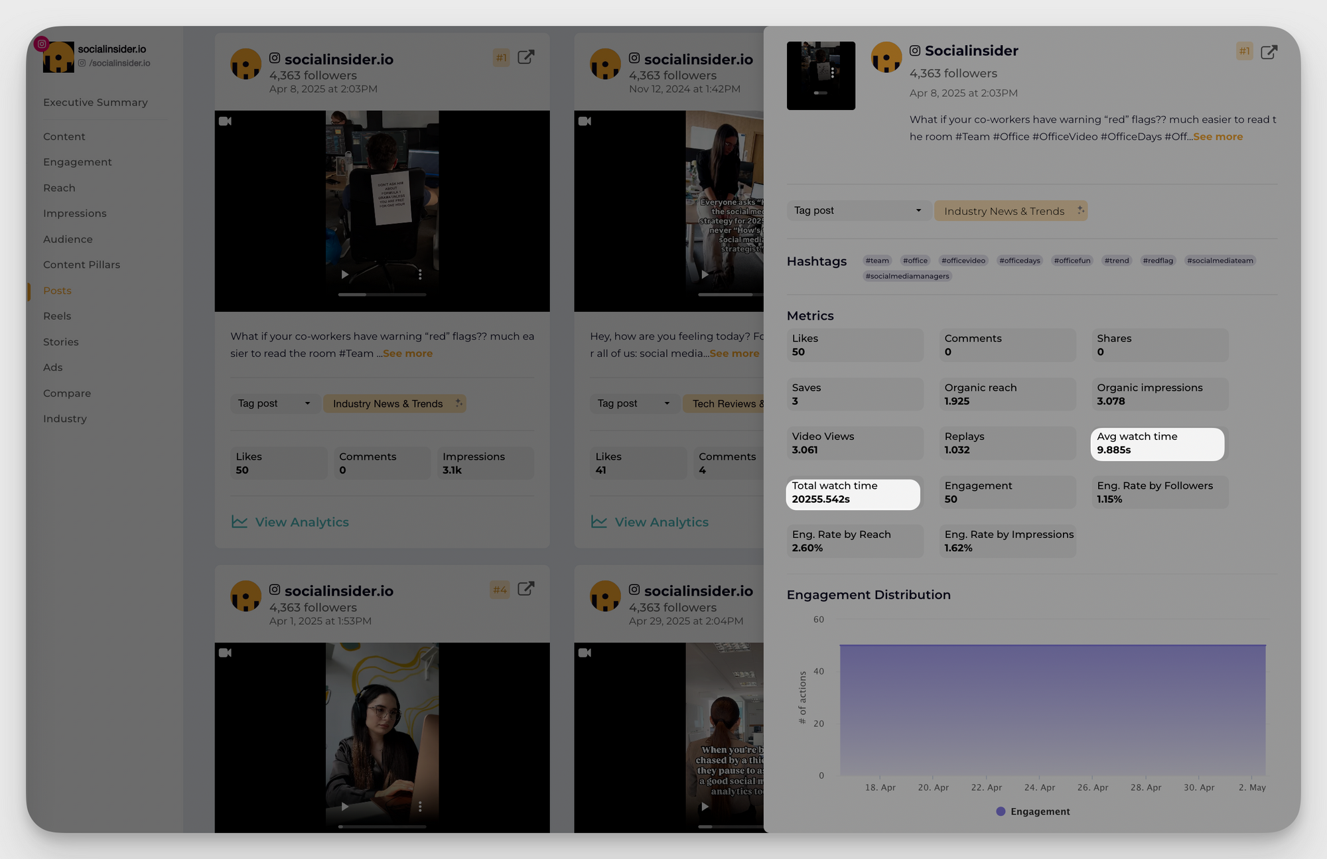Toggle Engagement series in chart legend

click(1033, 812)
